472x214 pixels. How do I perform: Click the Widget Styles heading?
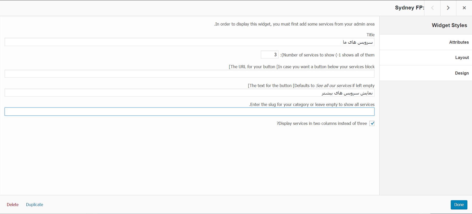click(x=449, y=25)
